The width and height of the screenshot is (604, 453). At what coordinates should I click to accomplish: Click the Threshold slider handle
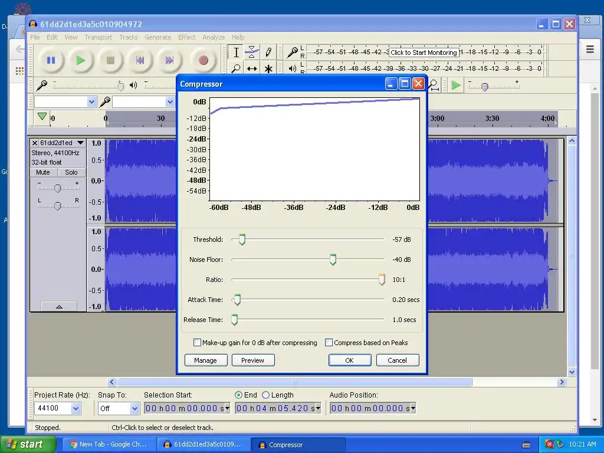242,239
